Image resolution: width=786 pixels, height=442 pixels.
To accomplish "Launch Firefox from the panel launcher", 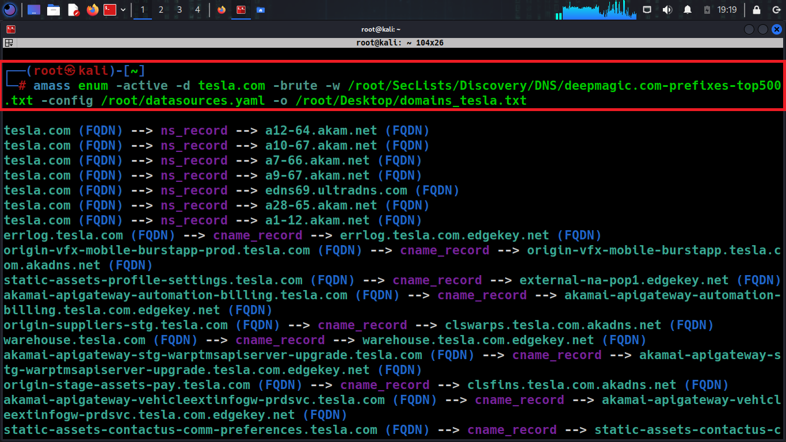I will point(92,10).
